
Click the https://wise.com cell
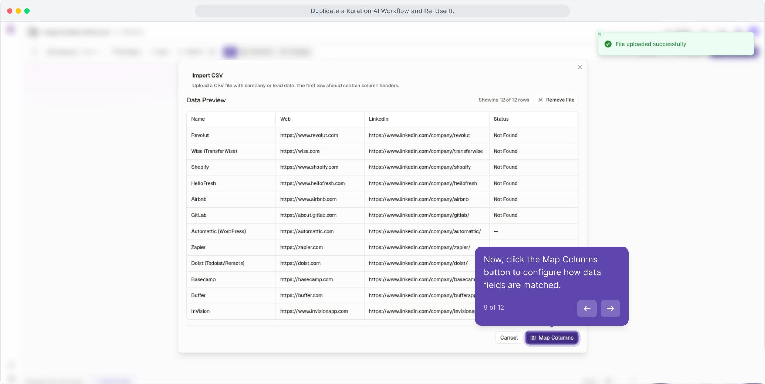click(x=320, y=151)
